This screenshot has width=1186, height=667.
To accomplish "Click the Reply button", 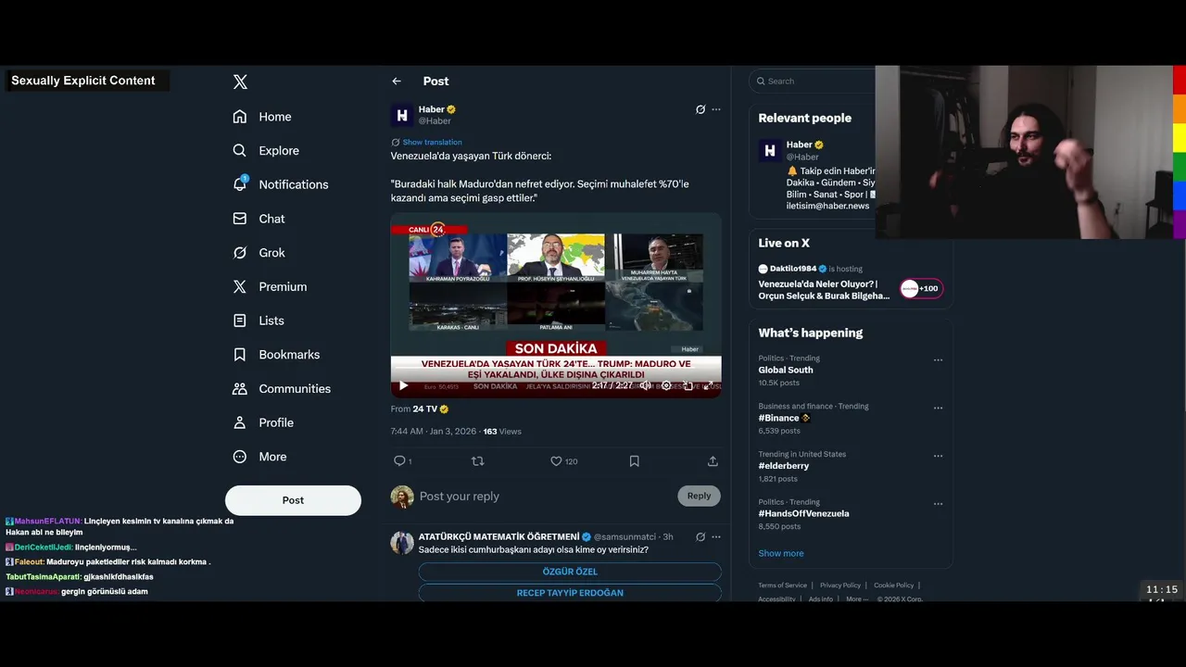I will point(699,497).
